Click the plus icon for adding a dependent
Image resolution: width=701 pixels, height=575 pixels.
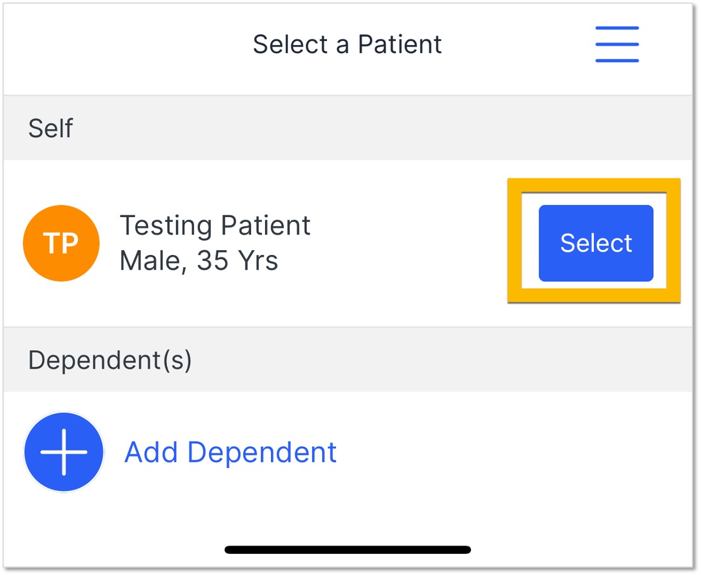(x=63, y=452)
